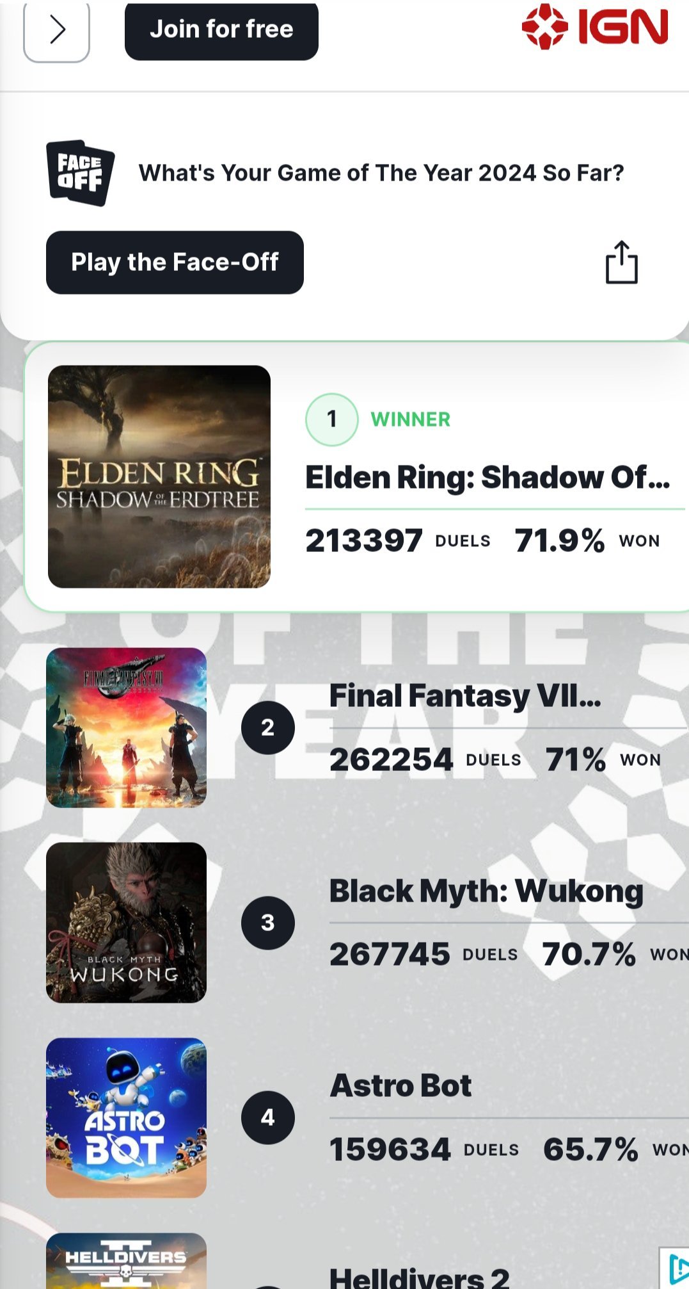The height and width of the screenshot is (1289, 689).
Task: Open the Astro Bot title link
Action: click(401, 1086)
